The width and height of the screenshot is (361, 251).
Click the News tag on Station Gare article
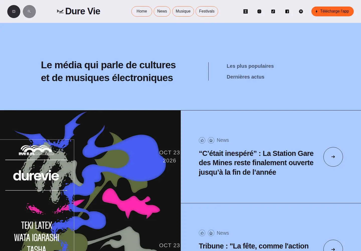[x=223, y=140]
